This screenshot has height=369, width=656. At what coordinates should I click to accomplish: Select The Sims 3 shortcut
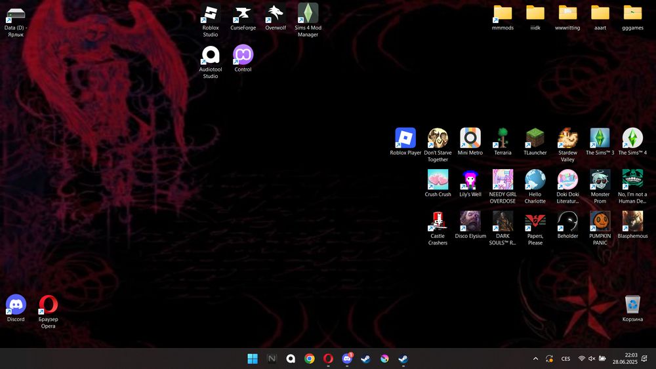600,142
